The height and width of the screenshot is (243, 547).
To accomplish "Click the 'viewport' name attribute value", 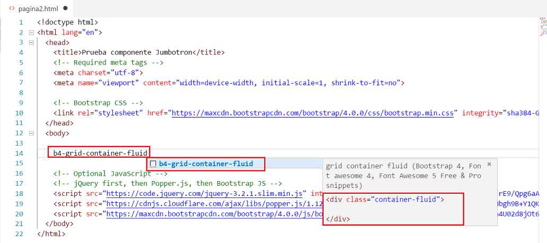I will tap(119, 83).
